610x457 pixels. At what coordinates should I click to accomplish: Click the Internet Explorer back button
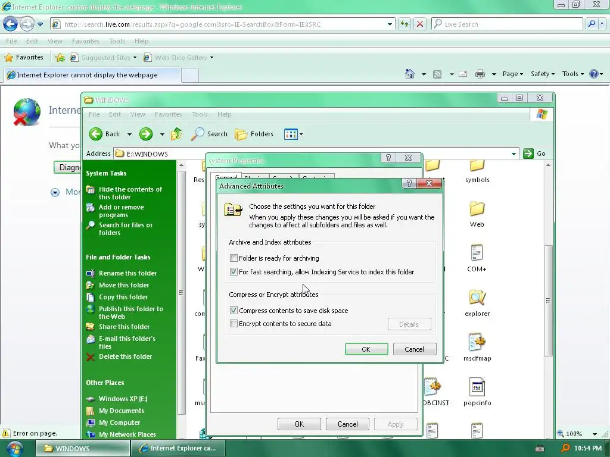point(11,24)
